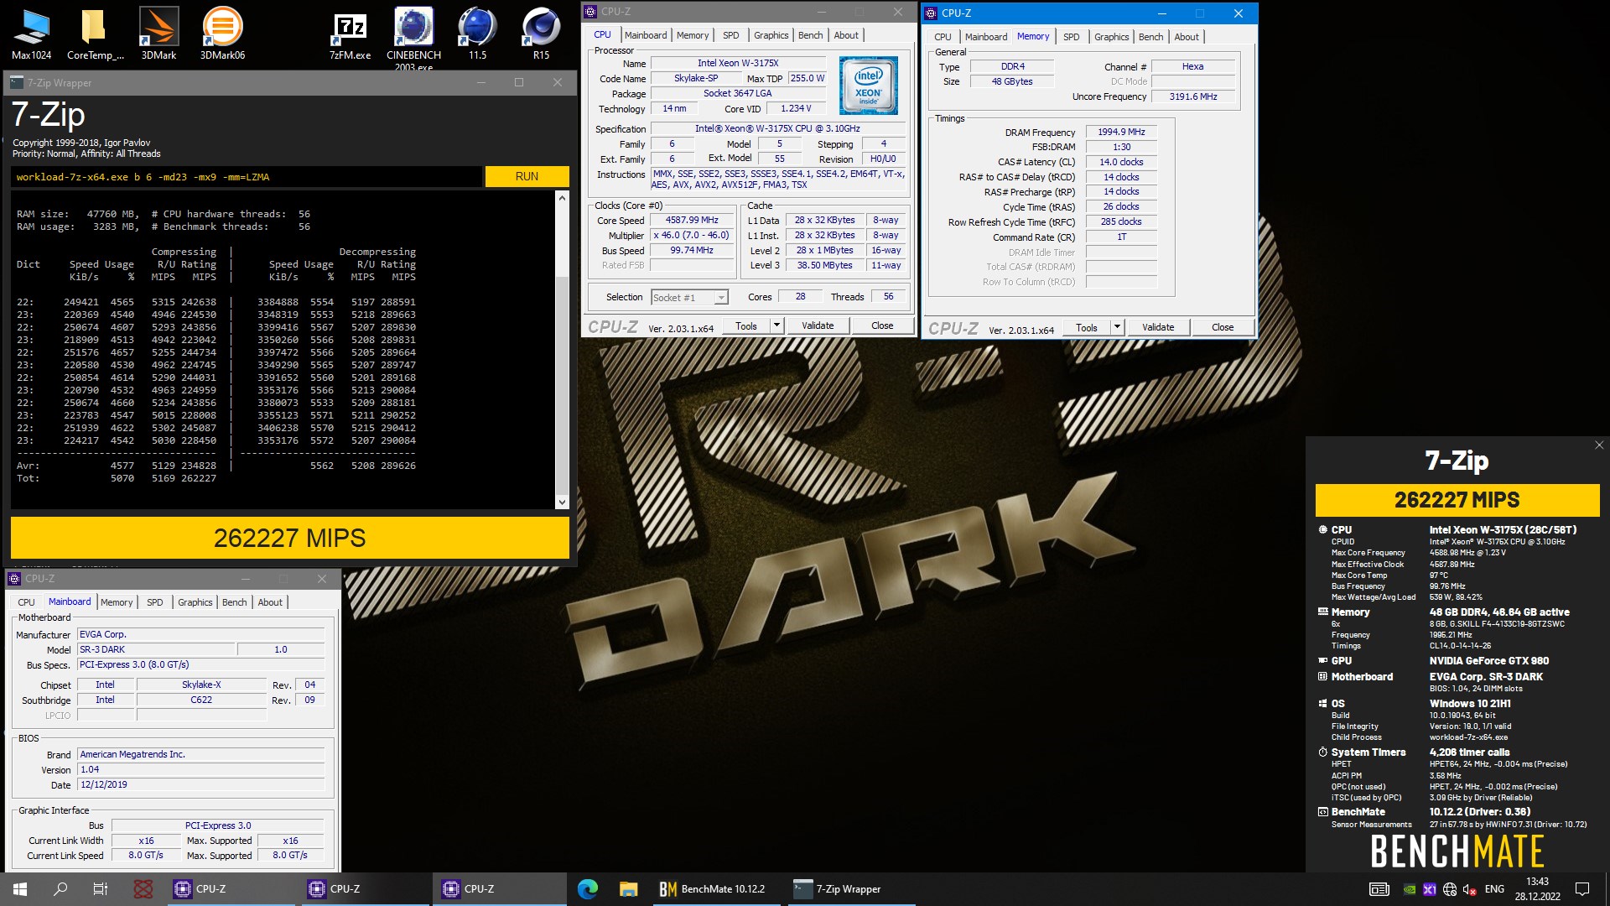The height and width of the screenshot is (906, 1610).
Task: Open the CoreTemp folder on desktop
Action: (x=95, y=34)
